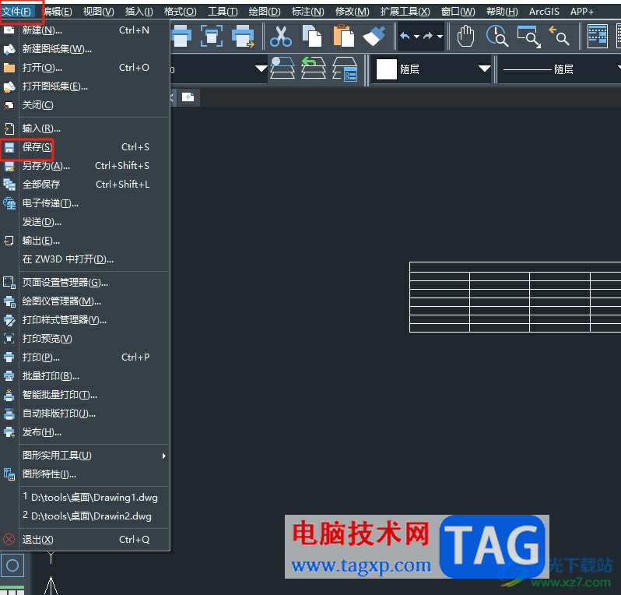
Task: Click the Realtime Zoom icon
Action: click(x=497, y=37)
